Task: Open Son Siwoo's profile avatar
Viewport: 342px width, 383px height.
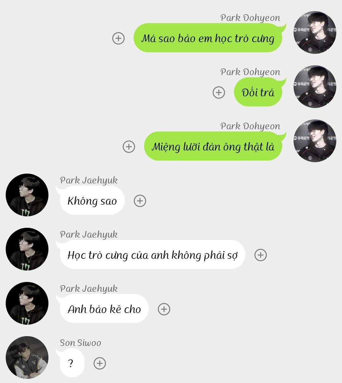Action: pos(27,358)
